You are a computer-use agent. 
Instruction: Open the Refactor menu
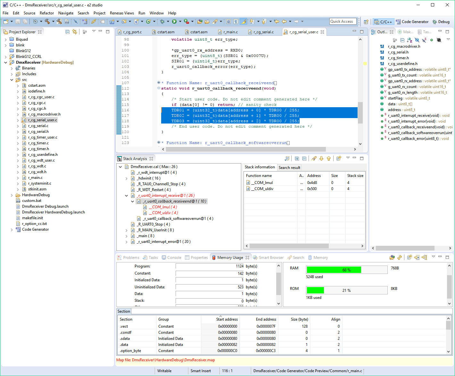point(47,13)
